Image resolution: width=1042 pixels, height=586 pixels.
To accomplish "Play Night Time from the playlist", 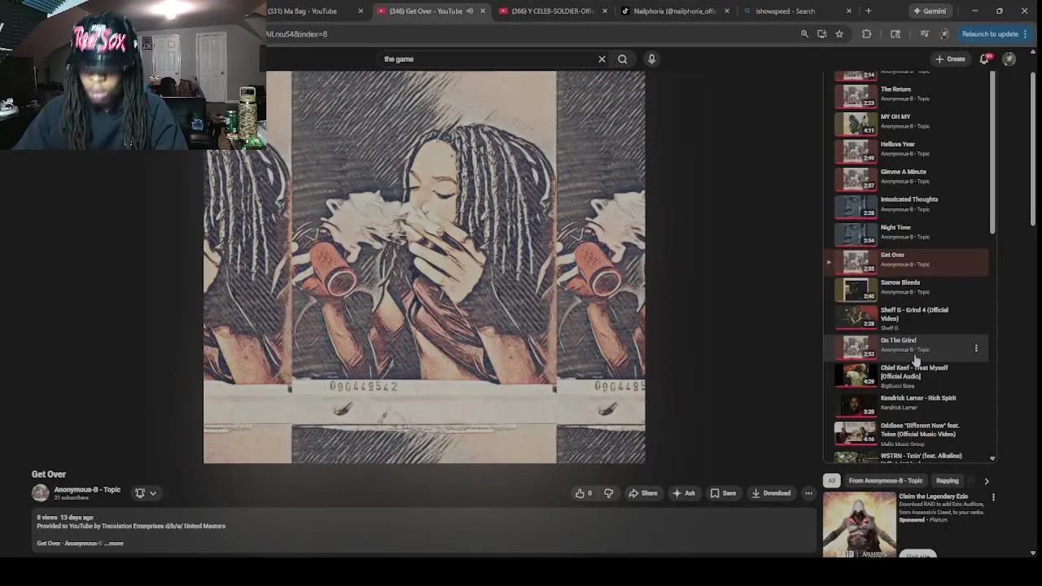I will [908, 233].
